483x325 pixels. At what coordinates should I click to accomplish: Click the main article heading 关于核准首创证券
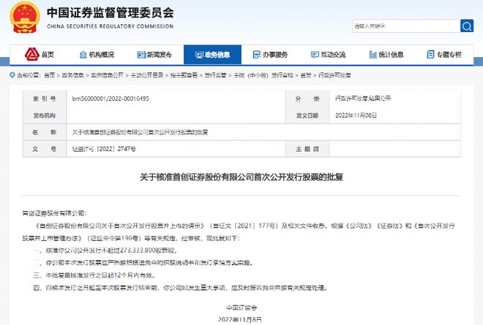(241, 177)
